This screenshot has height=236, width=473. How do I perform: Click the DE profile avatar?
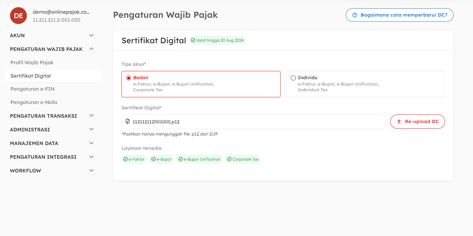coord(18,16)
